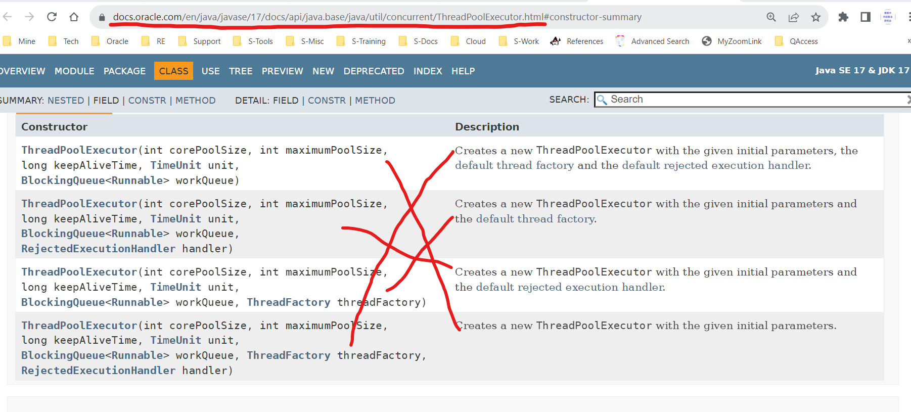Image resolution: width=911 pixels, height=412 pixels.
Task: Open the DEPRECATED navigation item
Action: [x=374, y=71]
